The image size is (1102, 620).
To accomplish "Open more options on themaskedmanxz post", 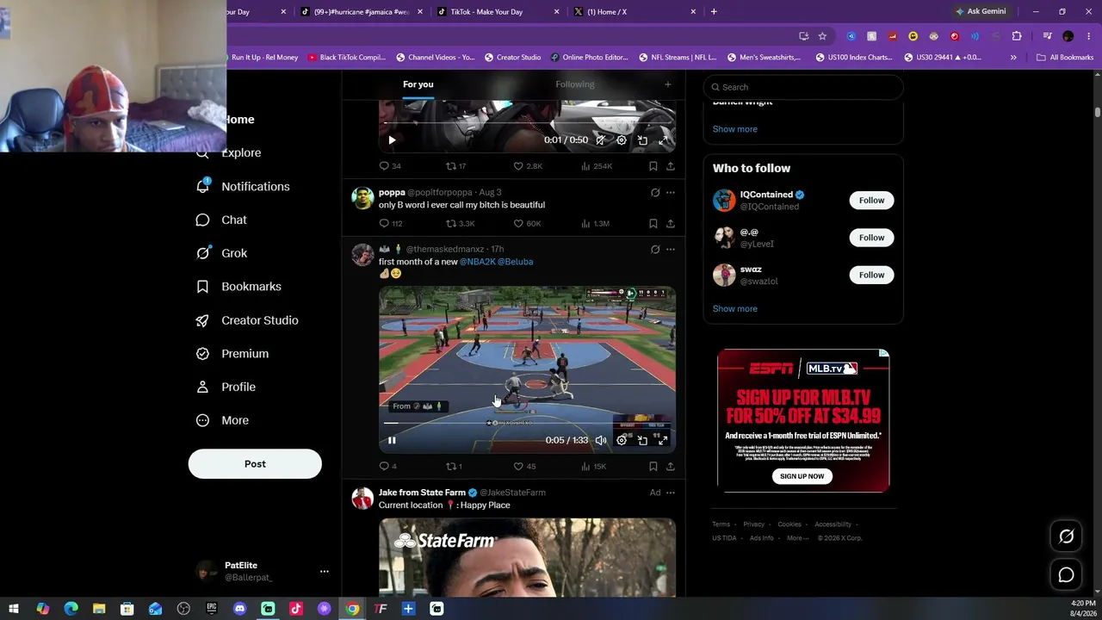I will point(671,250).
